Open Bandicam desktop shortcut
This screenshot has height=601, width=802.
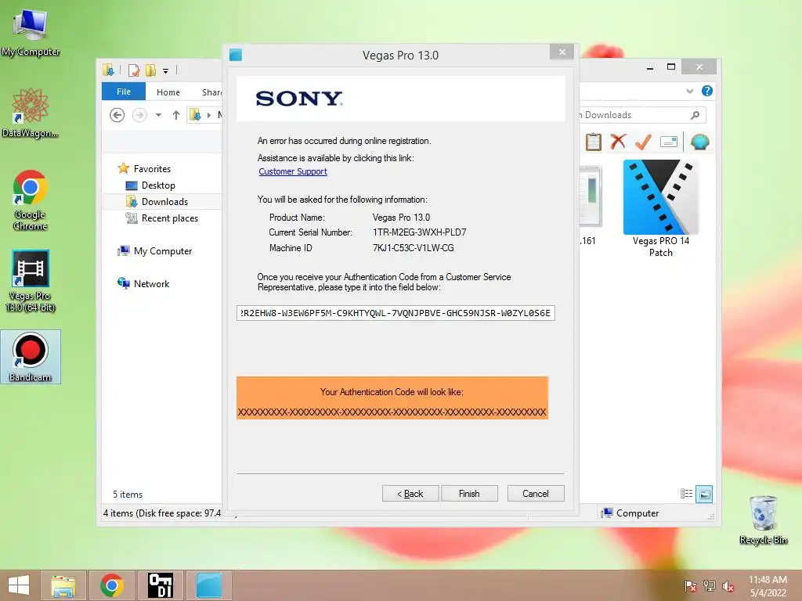31,357
